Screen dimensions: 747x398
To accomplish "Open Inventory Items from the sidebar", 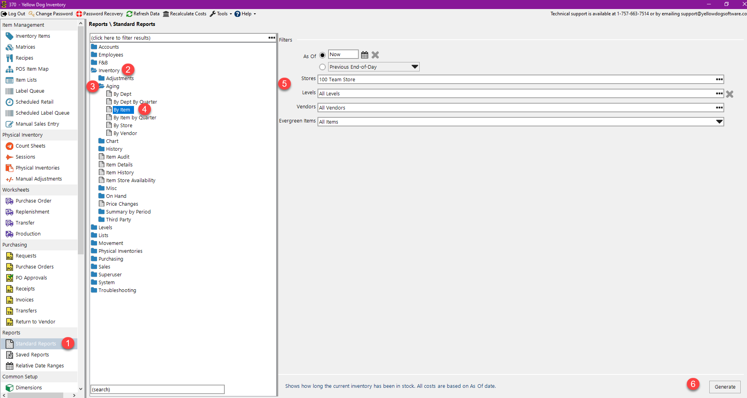I will pyautogui.click(x=33, y=36).
